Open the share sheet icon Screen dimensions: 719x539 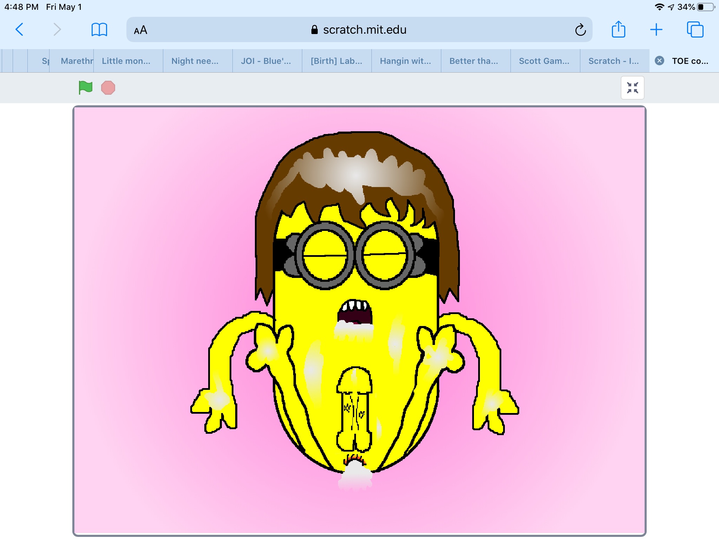click(x=618, y=29)
